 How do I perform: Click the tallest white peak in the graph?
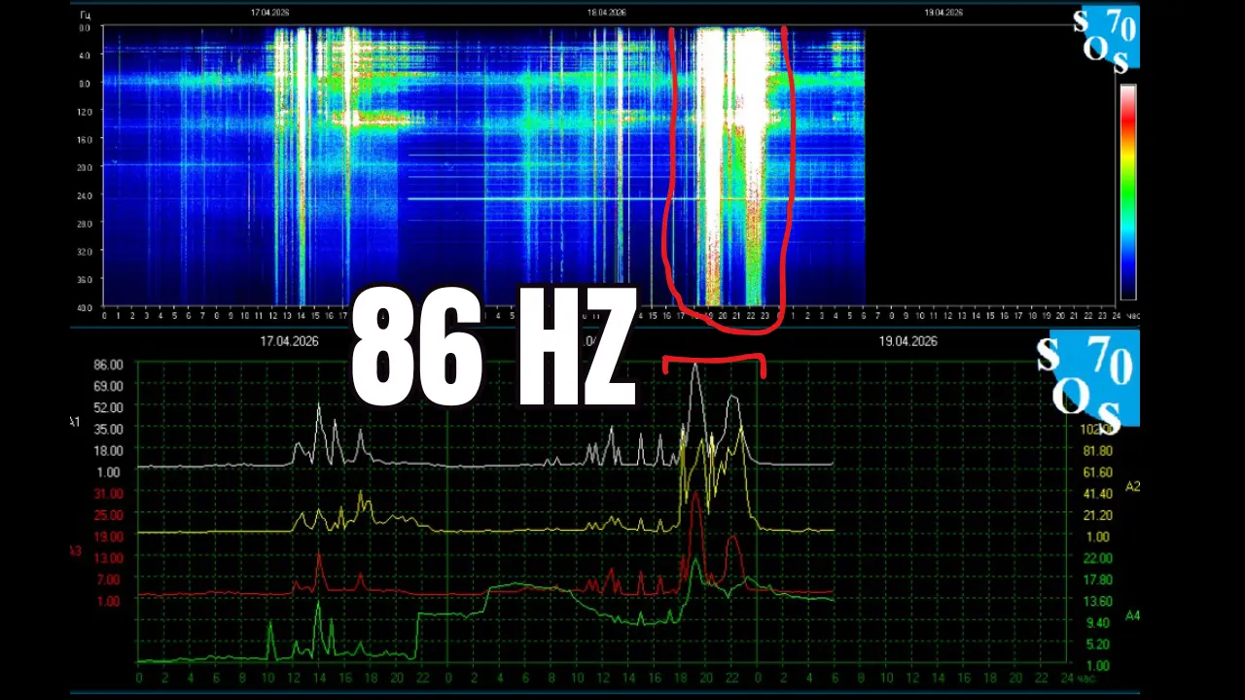(x=694, y=369)
